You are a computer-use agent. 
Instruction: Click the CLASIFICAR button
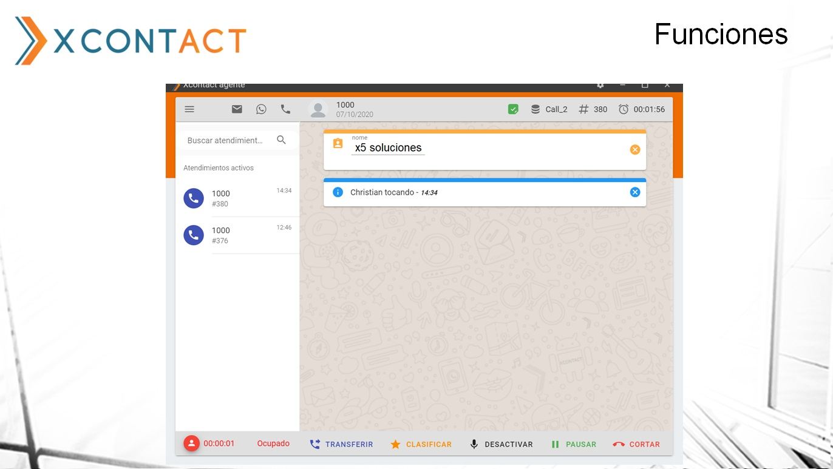[x=421, y=444]
